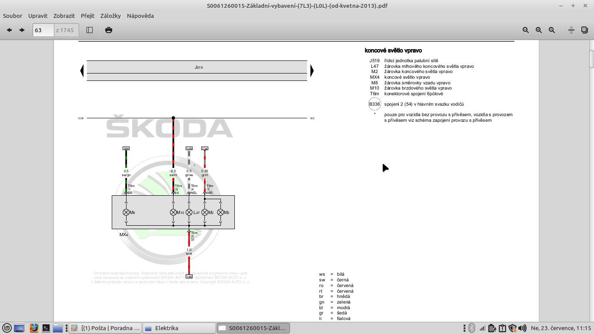The width and height of the screenshot is (594, 334).
Task: Click the left black arrow beside J519 bar
Action: (x=82, y=70)
